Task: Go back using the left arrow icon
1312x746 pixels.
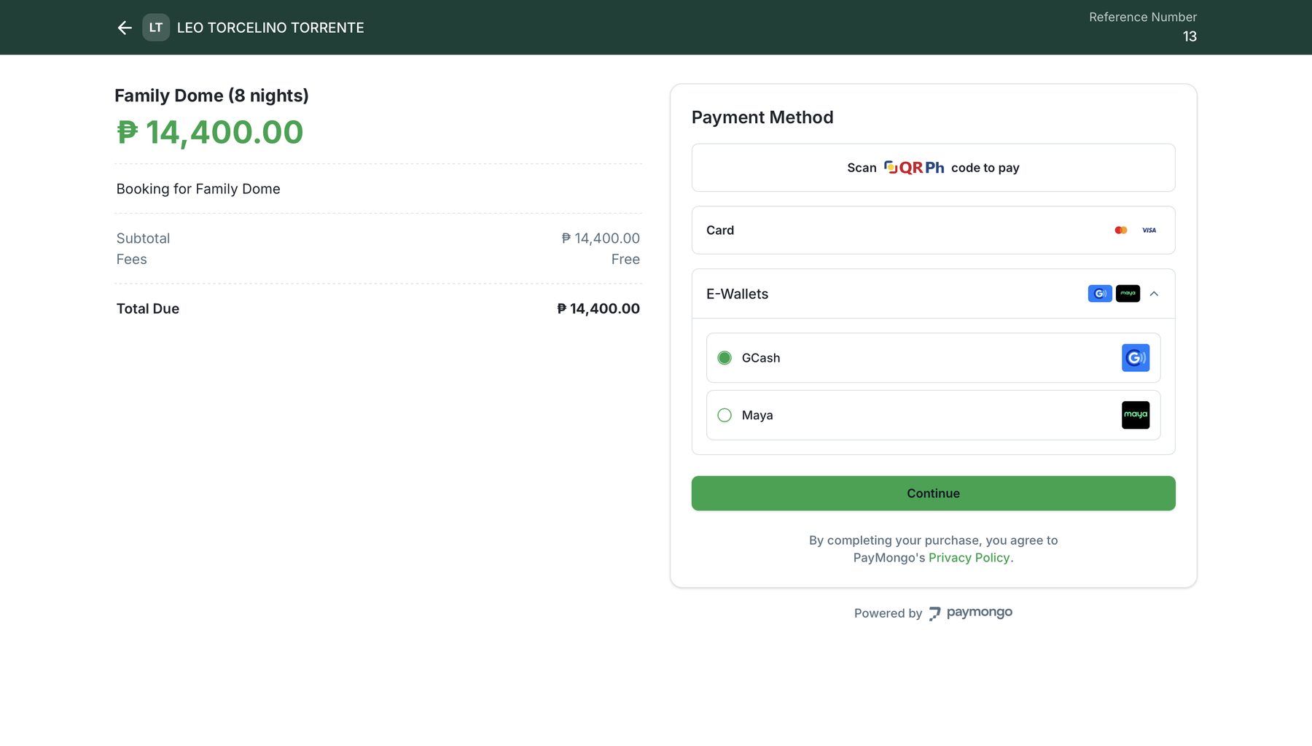Action: click(125, 28)
